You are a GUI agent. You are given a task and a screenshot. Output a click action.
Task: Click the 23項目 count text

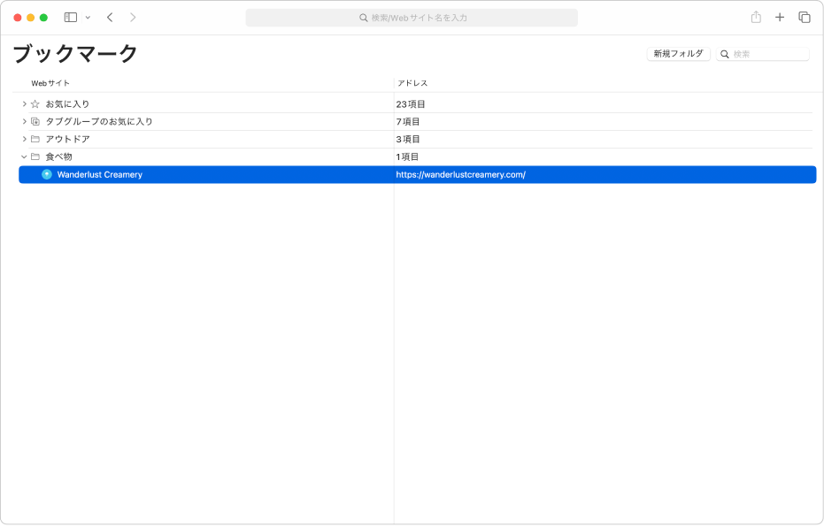(x=411, y=104)
